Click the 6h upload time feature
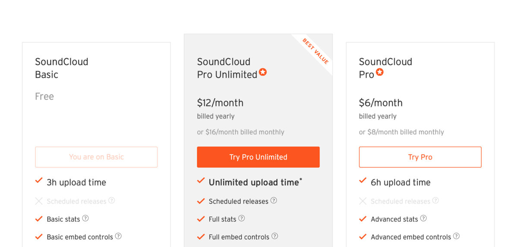Screen dimensions: 518x247 pyautogui.click(x=400, y=182)
